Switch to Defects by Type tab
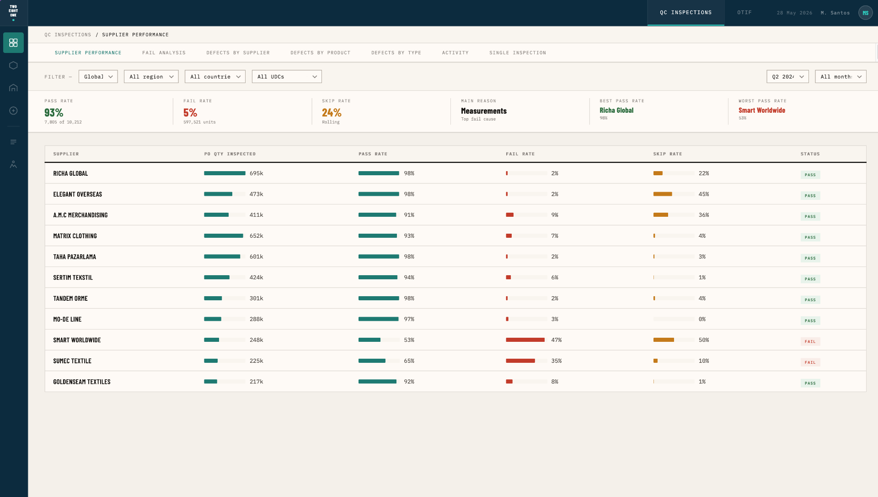This screenshot has height=497, width=878. click(396, 53)
